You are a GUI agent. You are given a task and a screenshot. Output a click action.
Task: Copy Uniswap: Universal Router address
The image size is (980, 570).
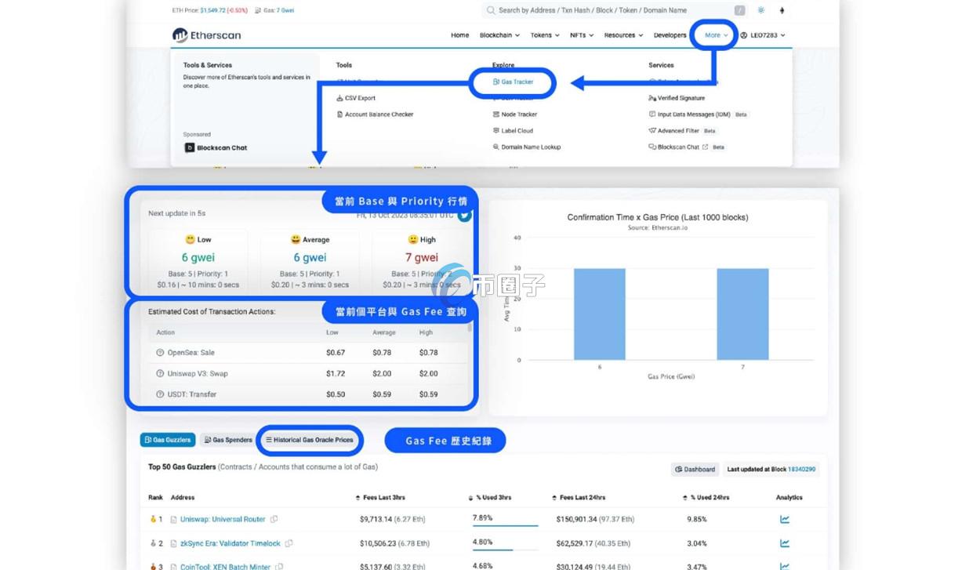(x=274, y=519)
